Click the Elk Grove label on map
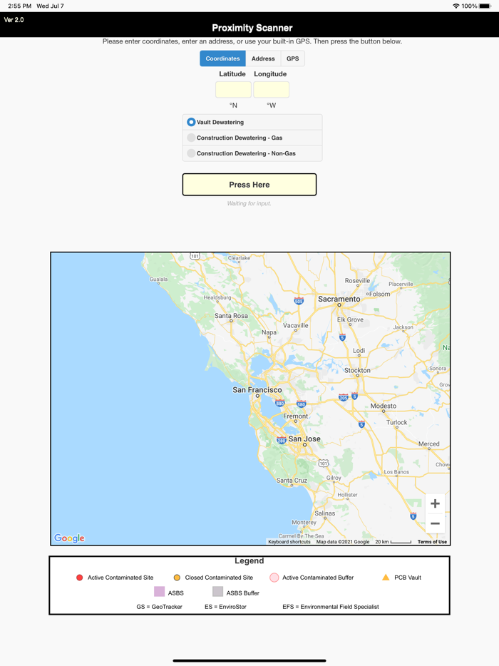The width and height of the screenshot is (499, 666). 350,320
